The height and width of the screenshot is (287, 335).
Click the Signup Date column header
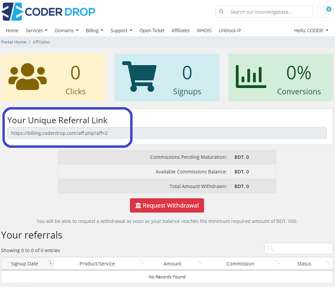point(28,264)
